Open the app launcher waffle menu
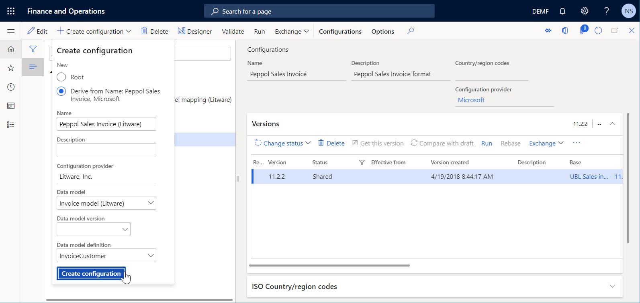Image resolution: width=640 pixels, height=303 pixels. pyautogui.click(x=11, y=11)
